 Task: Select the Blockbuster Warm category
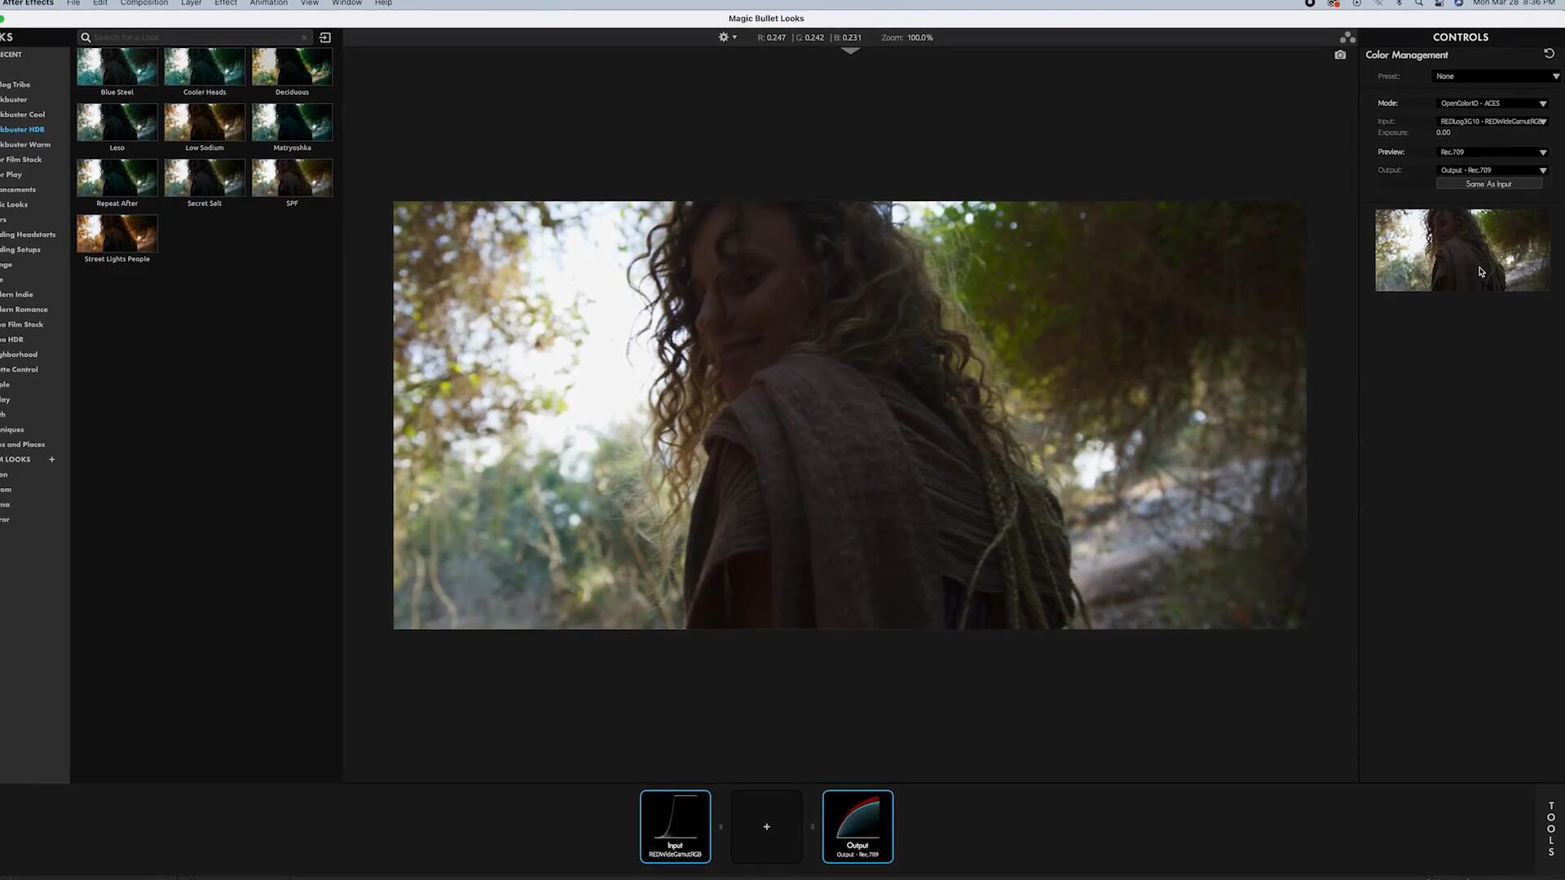[24, 144]
